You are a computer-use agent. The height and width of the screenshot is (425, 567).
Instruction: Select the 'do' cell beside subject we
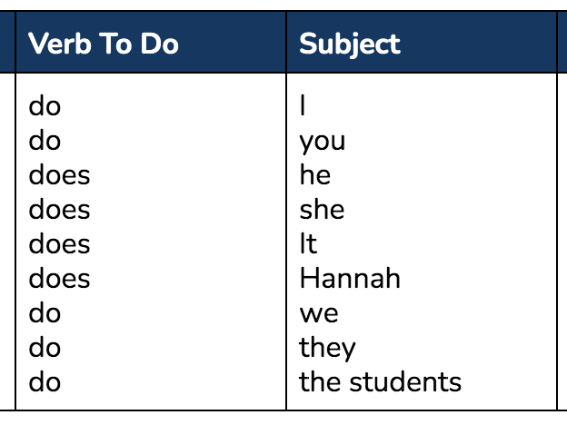(x=45, y=313)
